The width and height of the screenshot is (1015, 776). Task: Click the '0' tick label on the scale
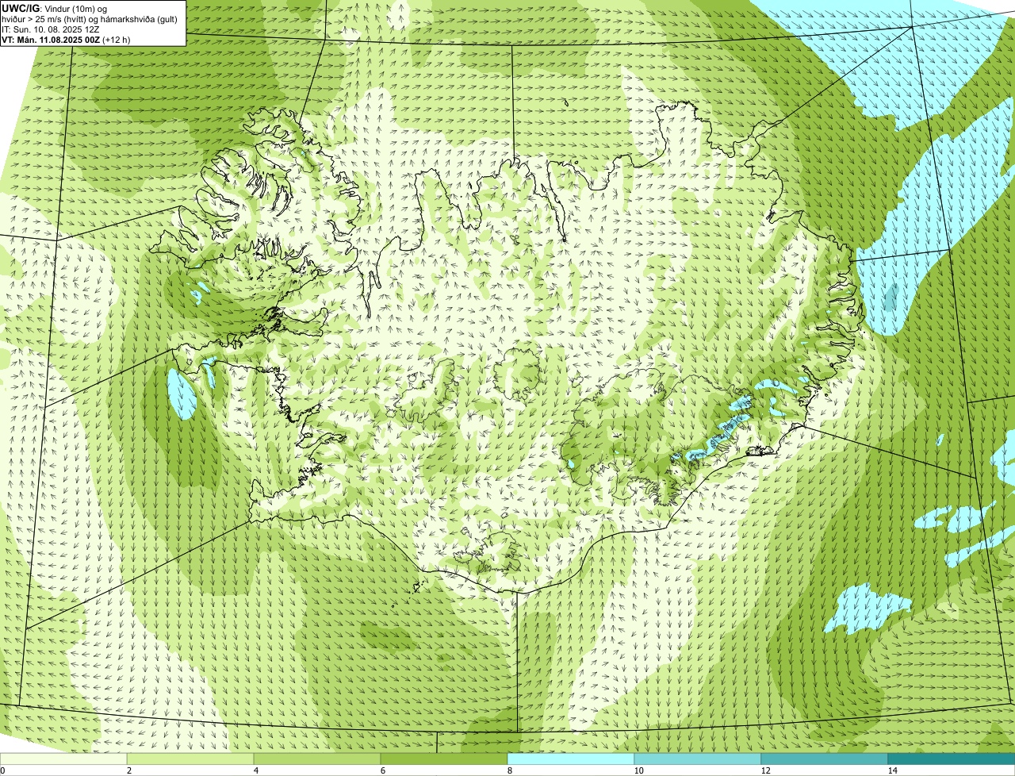pyautogui.click(x=2, y=770)
